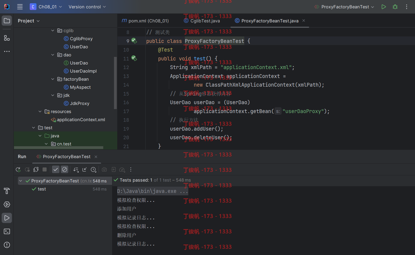Debug ProxyFactoryBeanTest with the bug icon
Image resolution: width=415 pixels, height=255 pixels.
pos(395,7)
